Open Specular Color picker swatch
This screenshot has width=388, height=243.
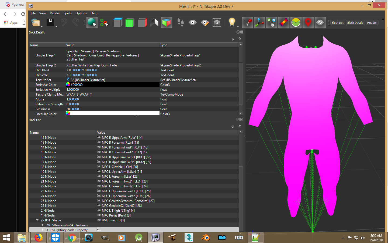68,113
